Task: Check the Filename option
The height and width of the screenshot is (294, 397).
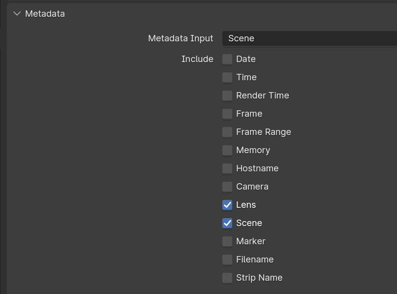Action: (227, 260)
